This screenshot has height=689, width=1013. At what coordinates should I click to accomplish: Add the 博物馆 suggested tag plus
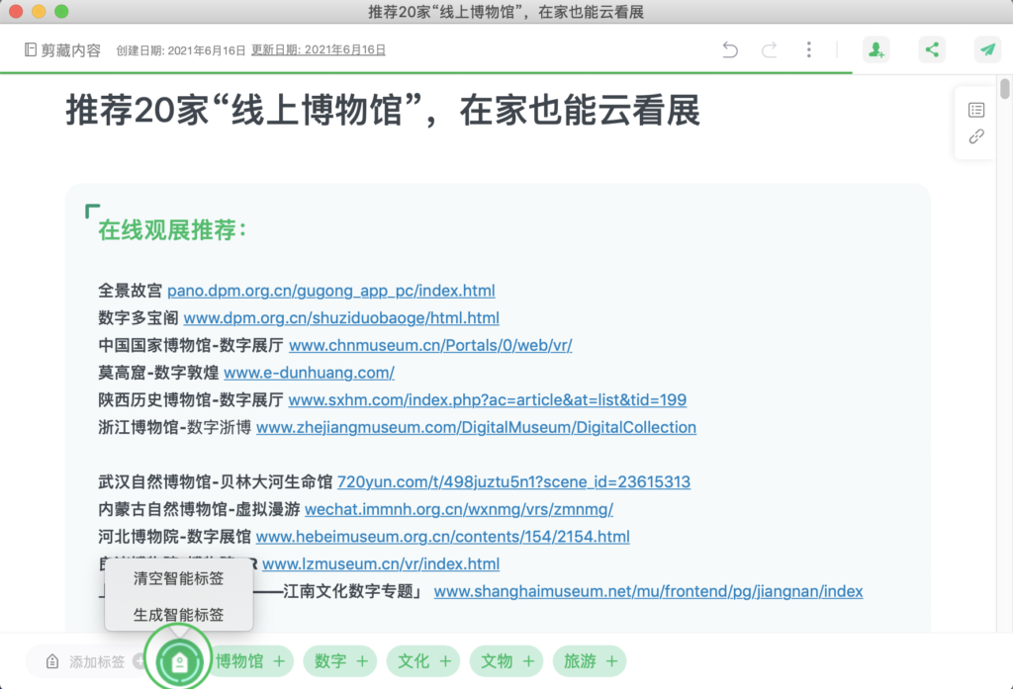(279, 661)
